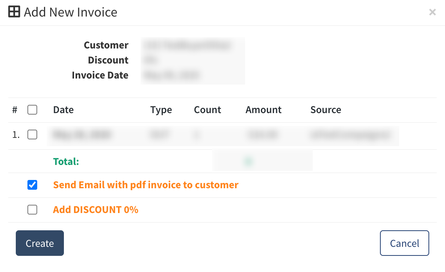The image size is (445, 272).
Task: Click the grid icon beside Add New Invoice
Action: (14, 12)
